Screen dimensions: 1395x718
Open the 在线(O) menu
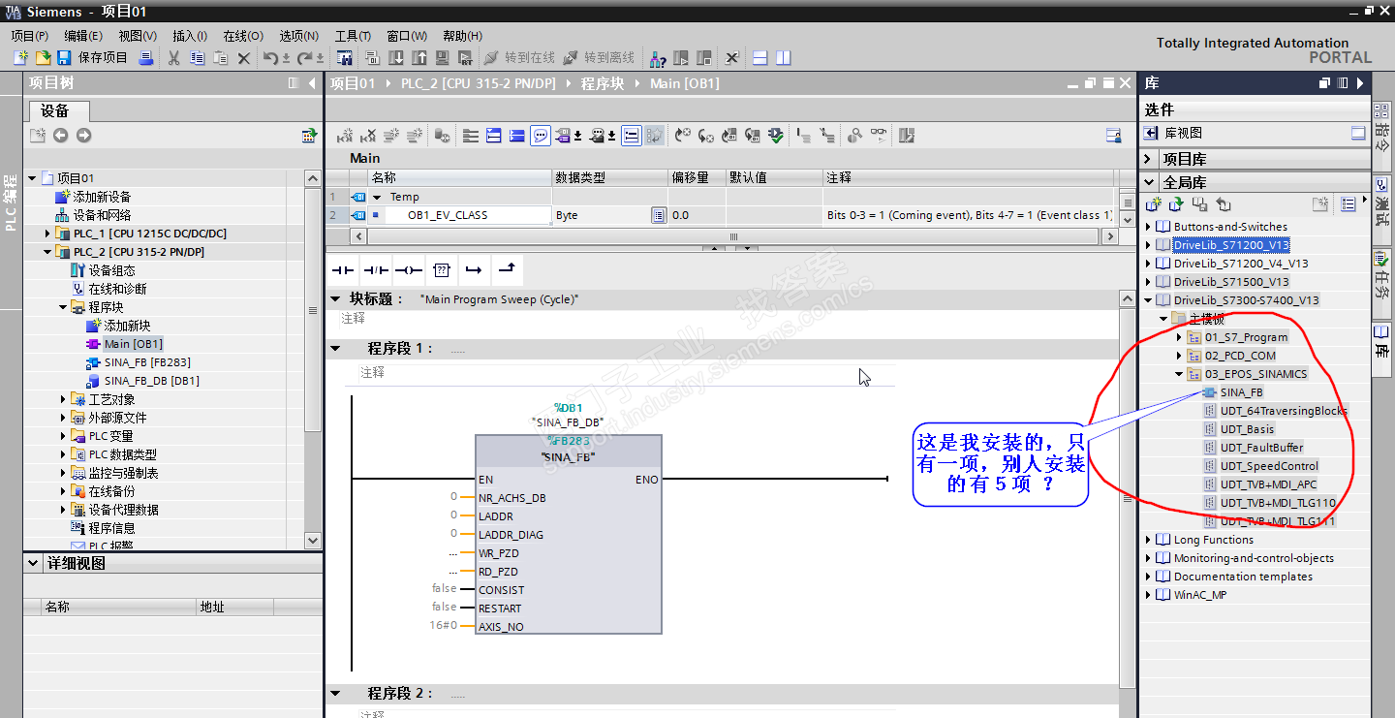point(243,36)
